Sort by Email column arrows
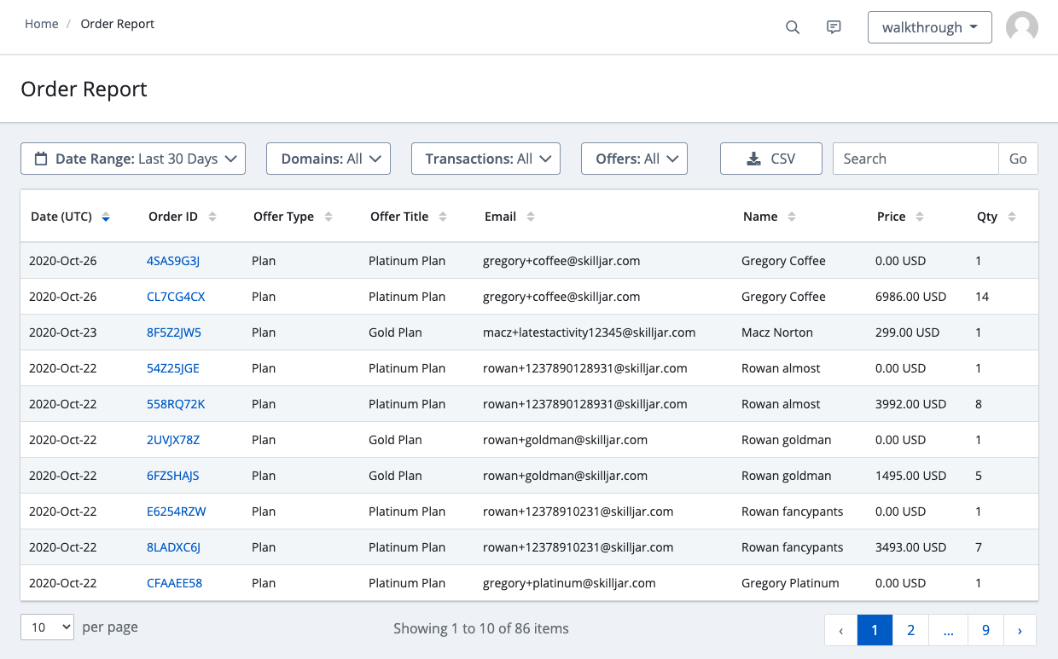 point(531,217)
